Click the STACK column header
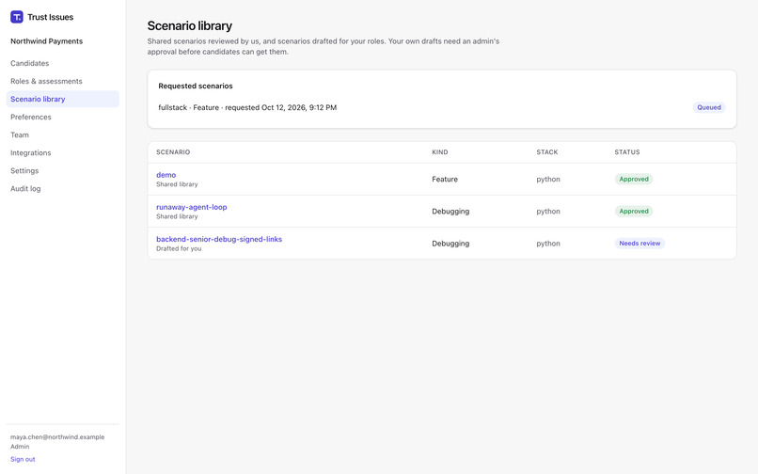Screen dimensions: 758x474 (x=547, y=151)
